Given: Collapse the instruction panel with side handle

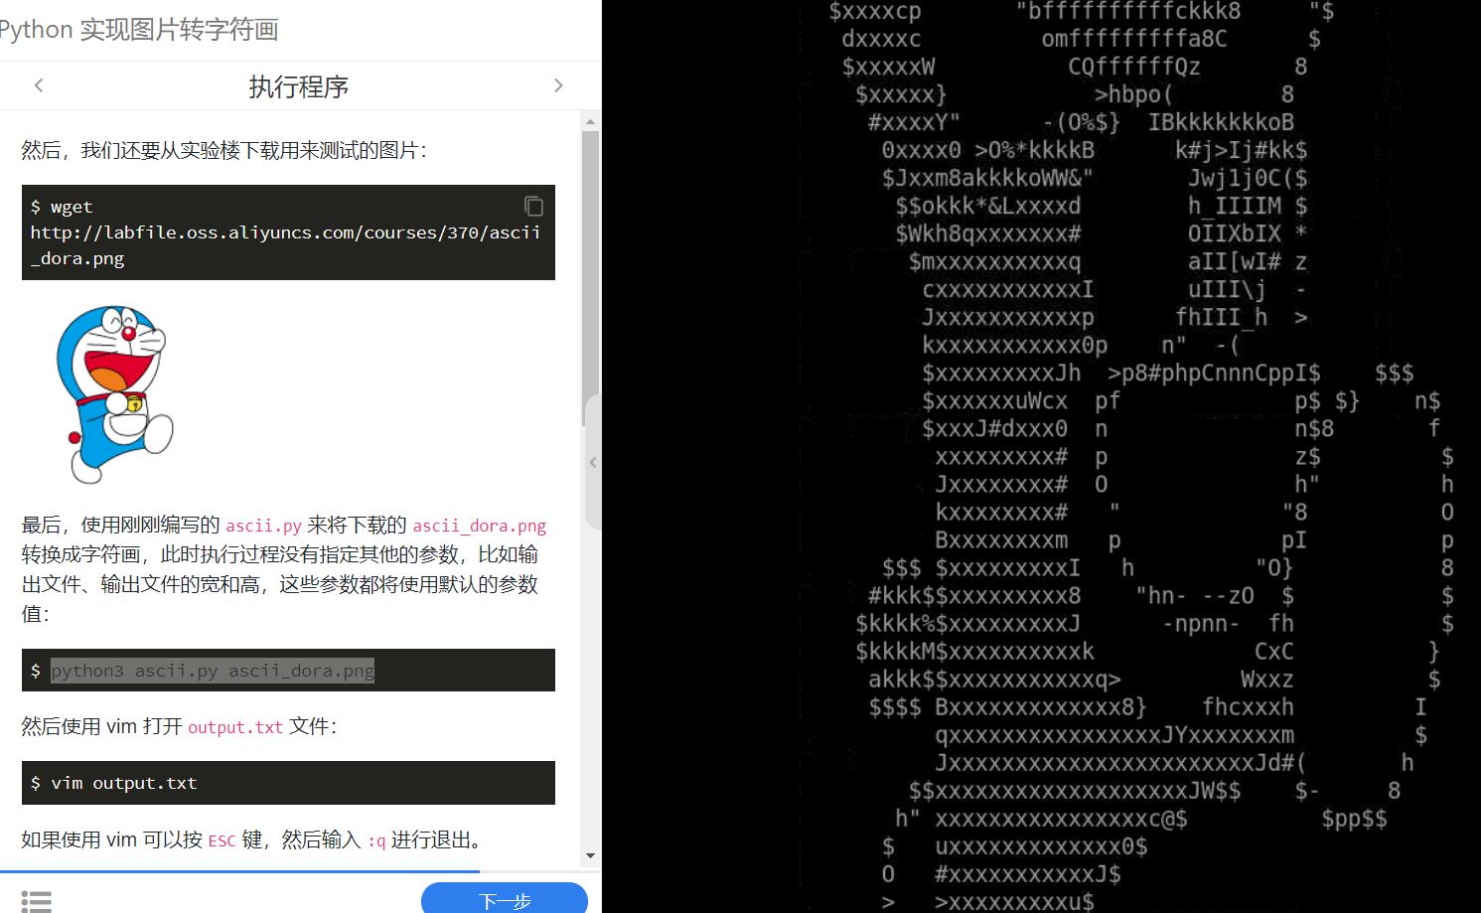Looking at the screenshot, I should [x=593, y=462].
